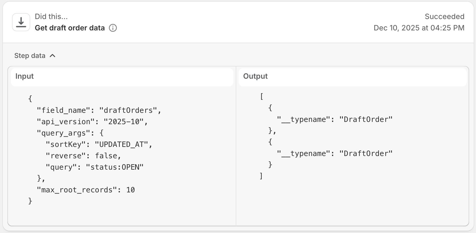Click the "max_root_records": 10 line
This screenshot has width=476, height=233.
(x=86, y=190)
